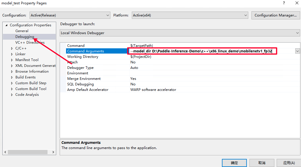Open Configuration Manager
301x167 pixels.
click(x=275, y=15)
